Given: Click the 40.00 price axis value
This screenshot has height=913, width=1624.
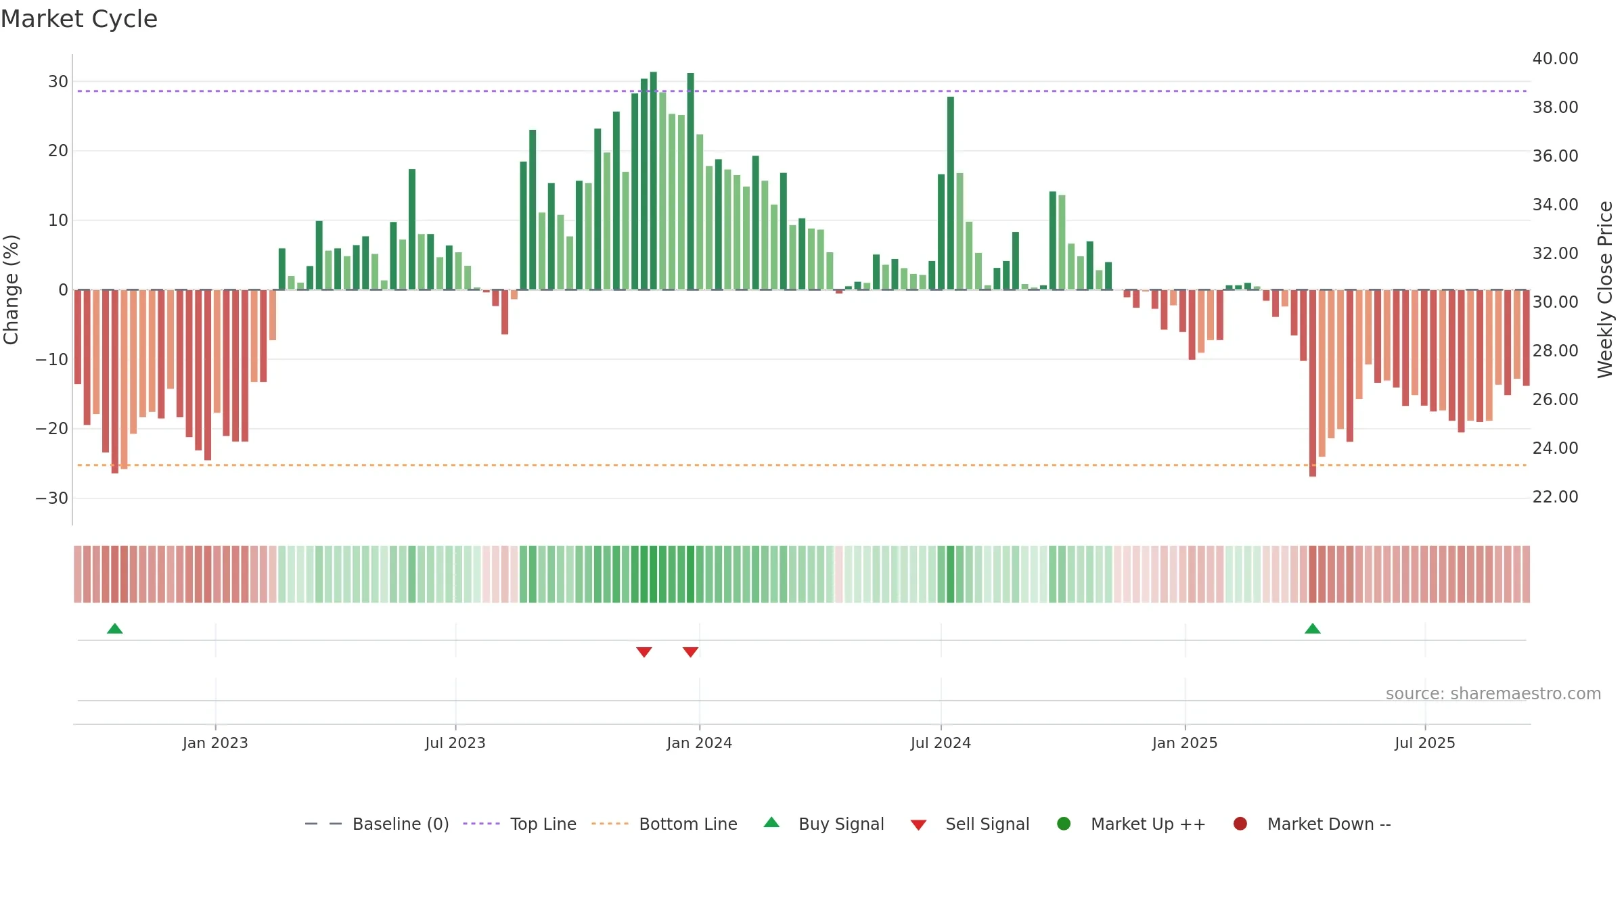Looking at the screenshot, I should point(1555,59).
